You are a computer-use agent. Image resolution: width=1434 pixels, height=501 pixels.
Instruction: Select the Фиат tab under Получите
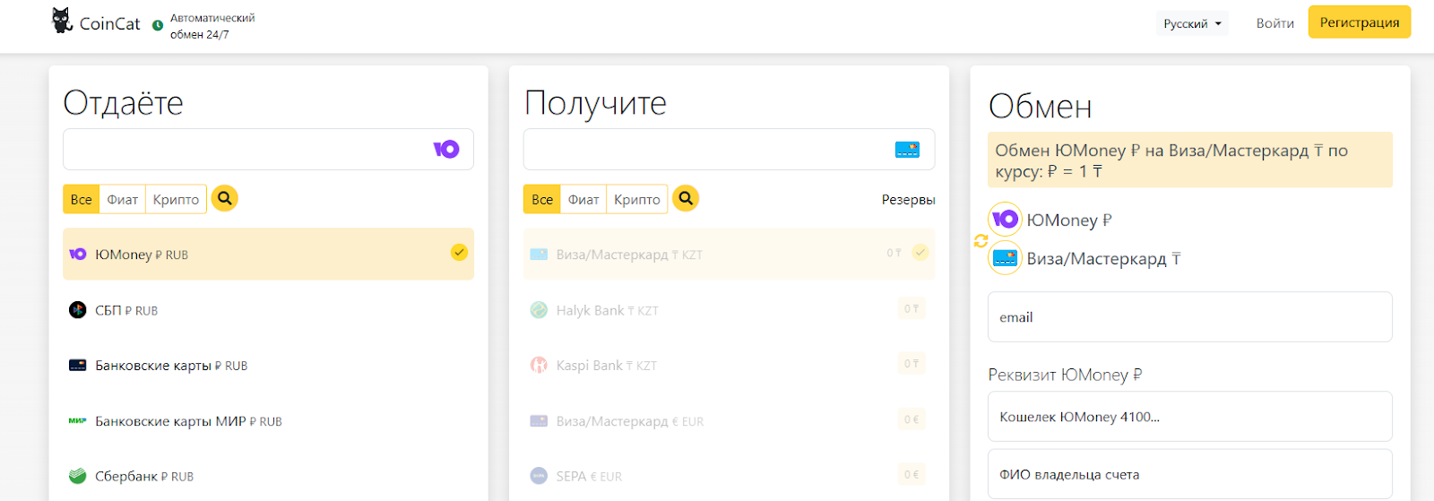583,199
